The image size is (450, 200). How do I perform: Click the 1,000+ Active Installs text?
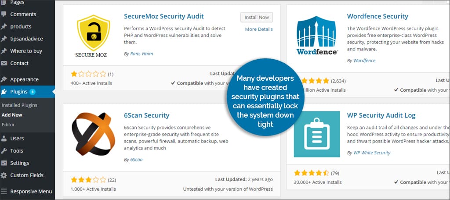[x=93, y=189]
